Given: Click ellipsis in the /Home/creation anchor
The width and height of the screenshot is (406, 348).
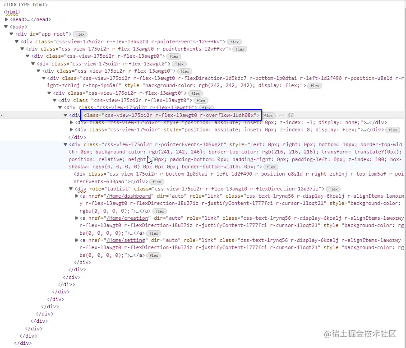Looking at the screenshot, I should tap(132, 233).
